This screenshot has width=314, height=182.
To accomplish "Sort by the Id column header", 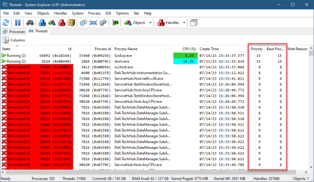I will pyautogui.click(x=53, y=49).
